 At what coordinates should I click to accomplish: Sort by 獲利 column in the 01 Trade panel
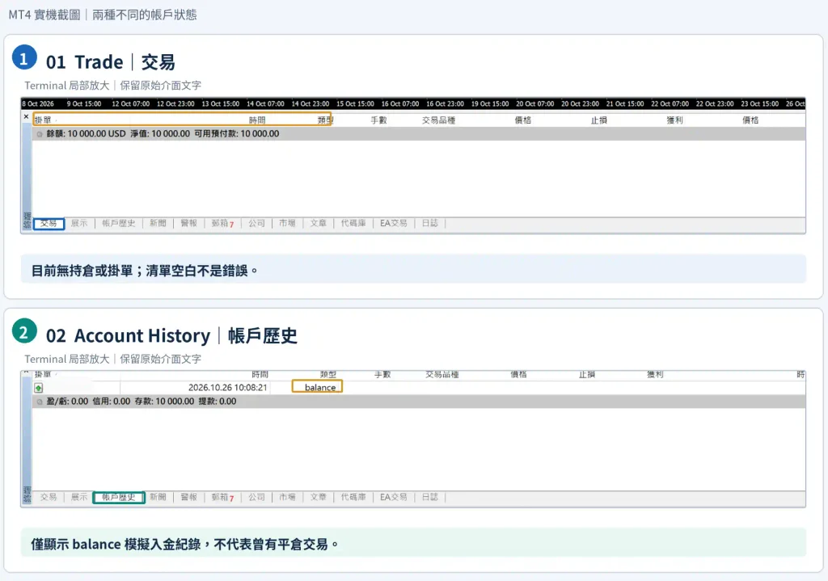point(674,120)
